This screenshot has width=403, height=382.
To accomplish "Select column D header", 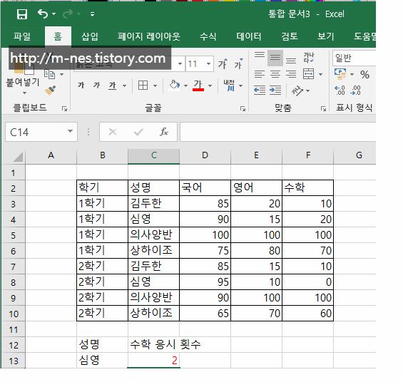I will (x=205, y=155).
